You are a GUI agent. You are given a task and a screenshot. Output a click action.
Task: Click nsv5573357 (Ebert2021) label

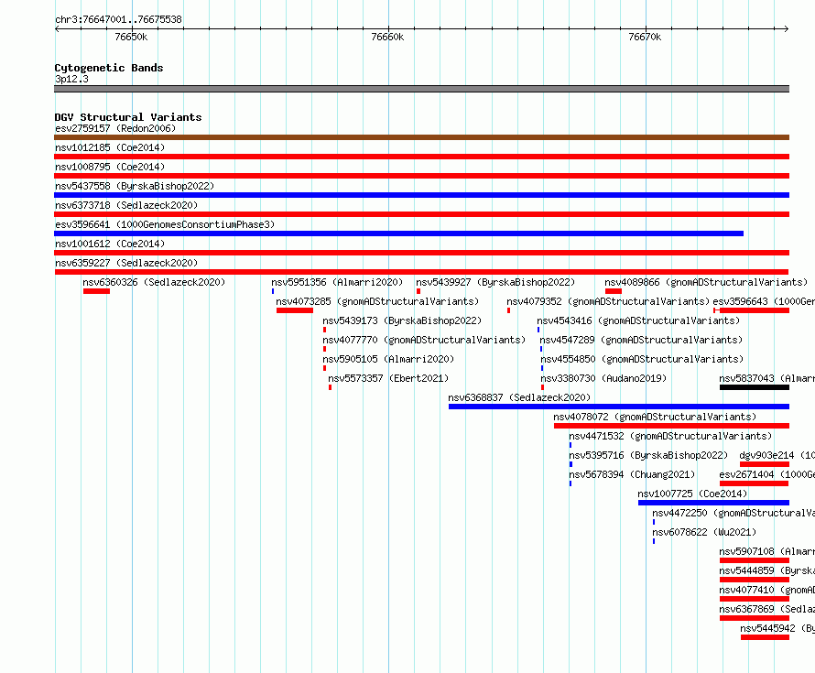tap(388, 378)
